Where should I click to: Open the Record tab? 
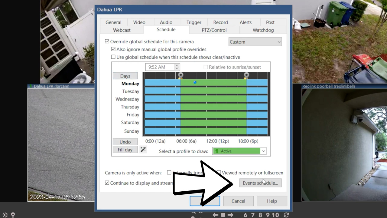pos(220,22)
